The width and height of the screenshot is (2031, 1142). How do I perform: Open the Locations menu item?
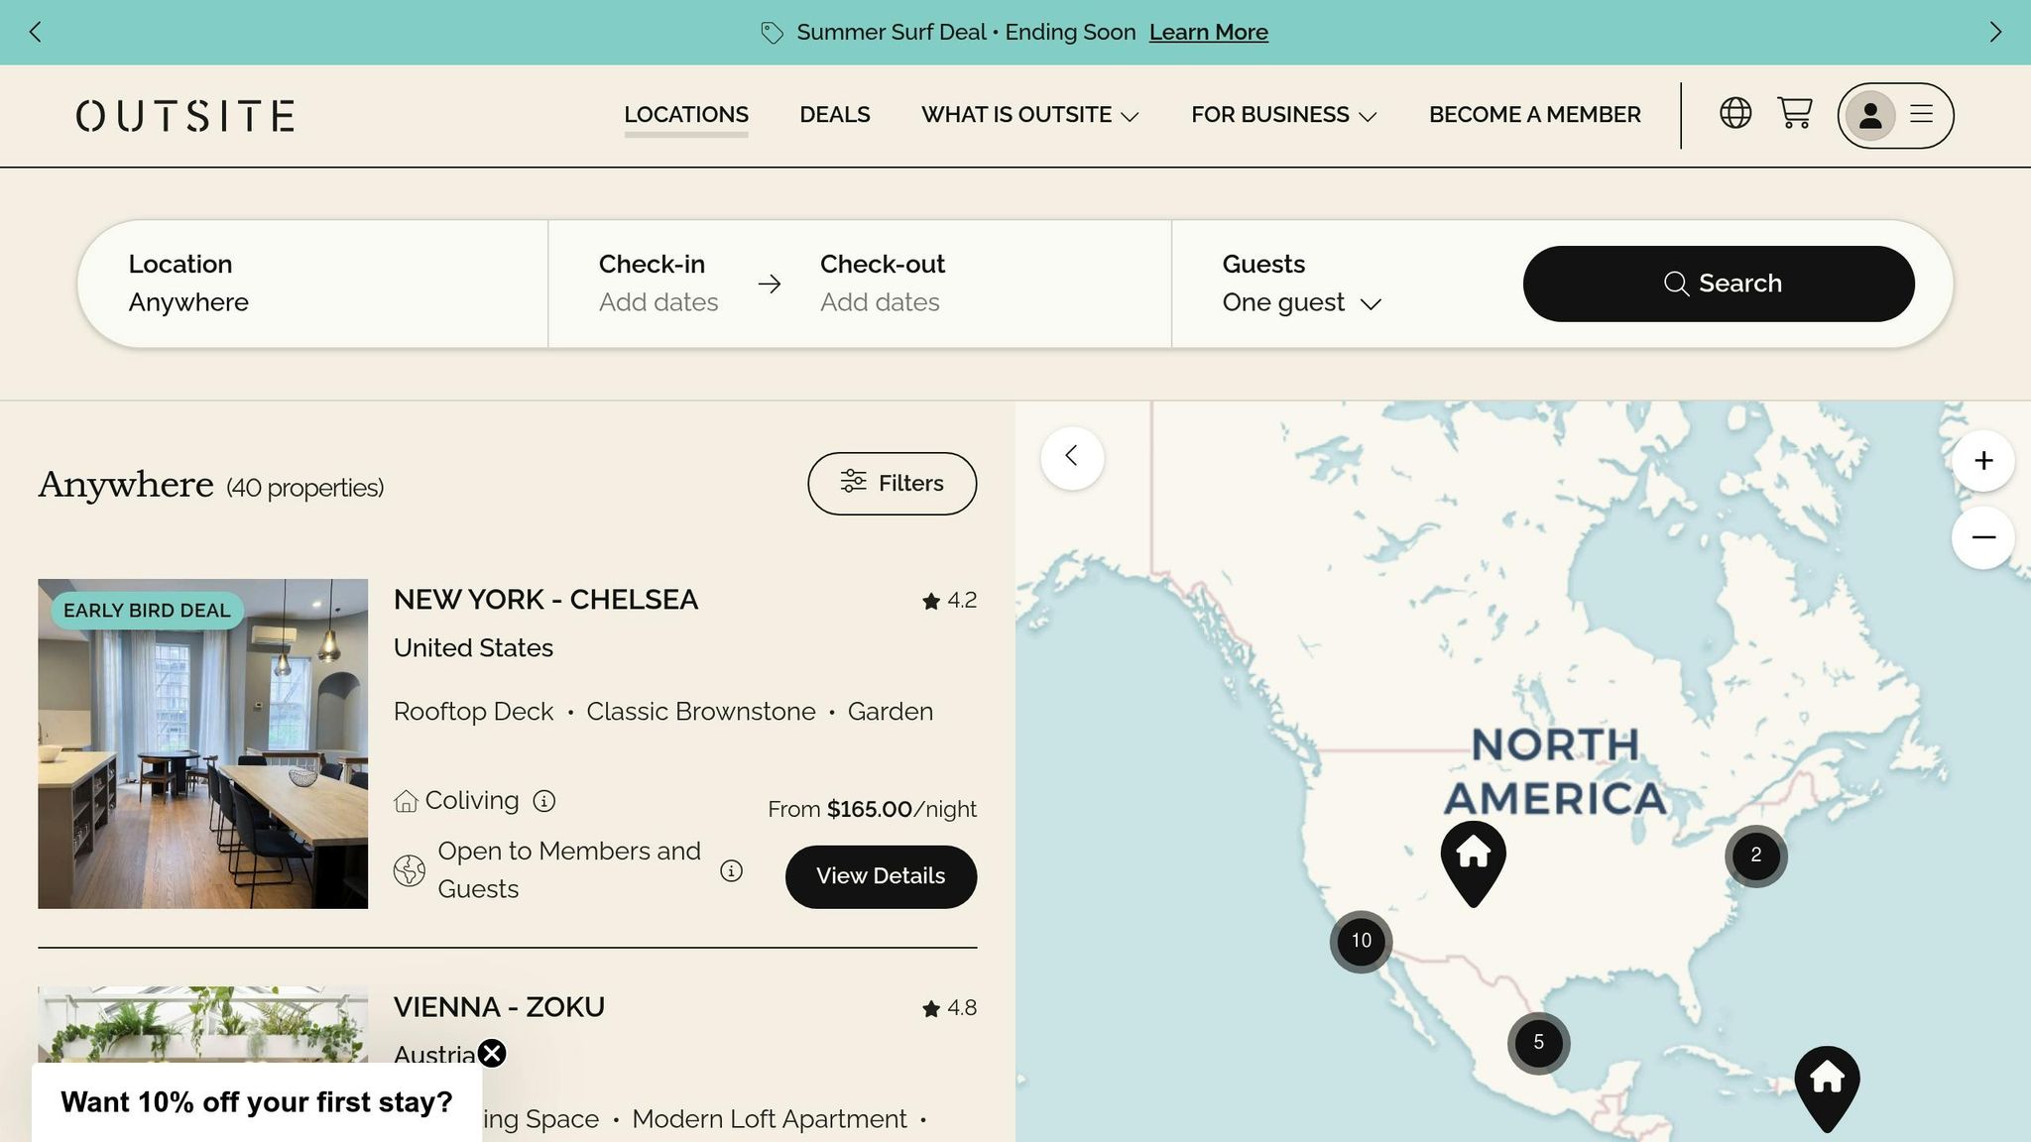pos(686,115)
